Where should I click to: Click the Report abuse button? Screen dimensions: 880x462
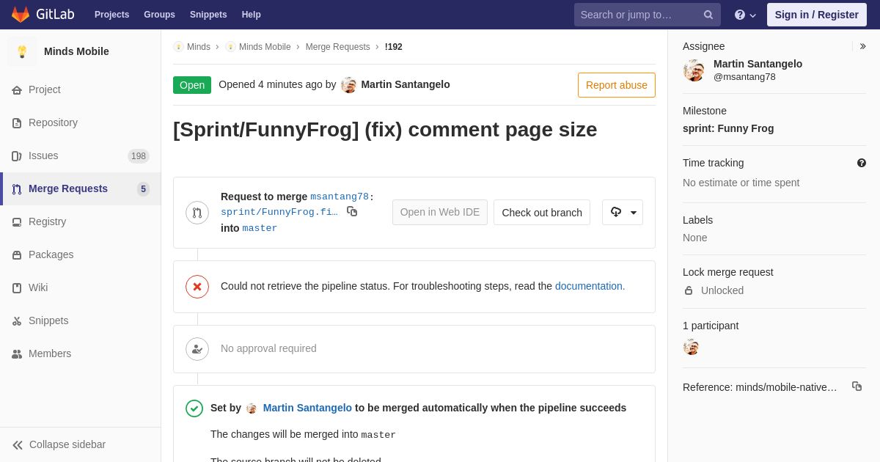[x=617, y=85]
